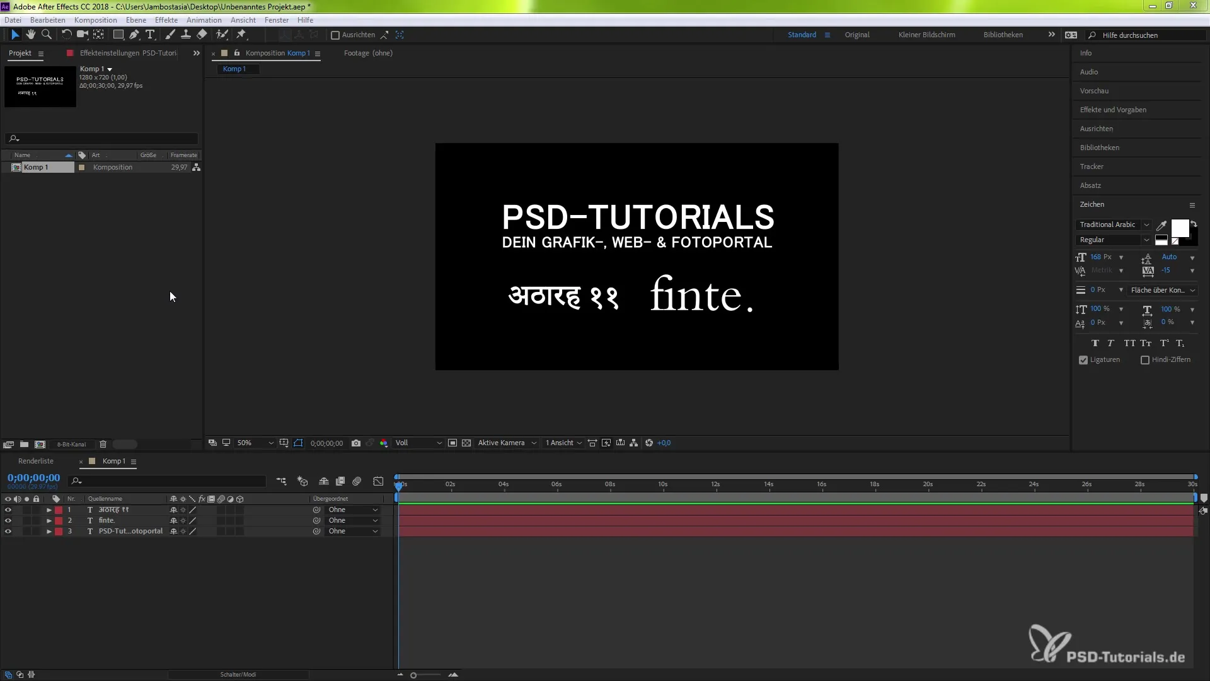Viewport: 1210px width, 681px height.
Task: Click the timeline zoom slider
Action: 426,675
